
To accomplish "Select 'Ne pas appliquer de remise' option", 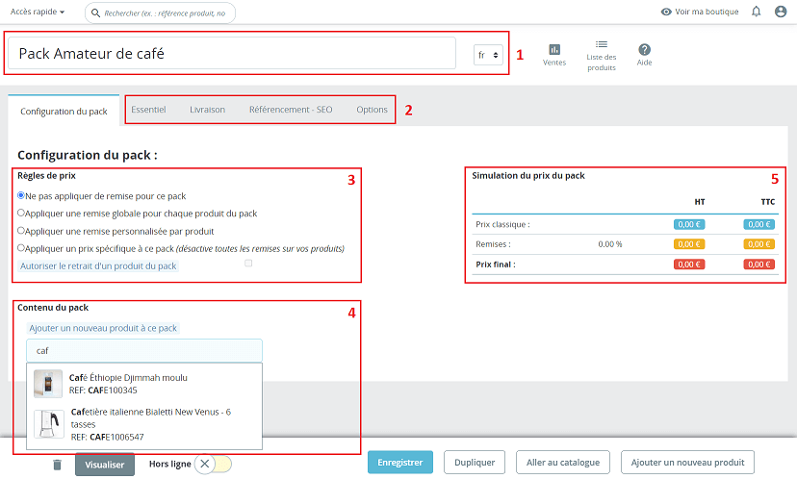I will (x=21, y=195).
